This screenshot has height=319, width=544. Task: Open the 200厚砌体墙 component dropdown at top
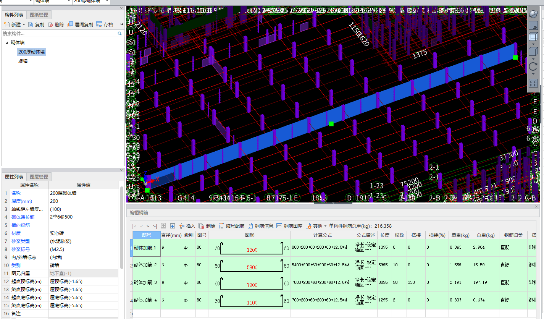107,2
